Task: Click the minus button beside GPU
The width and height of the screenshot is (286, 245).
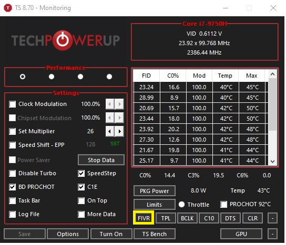Action: coord(272,233)
